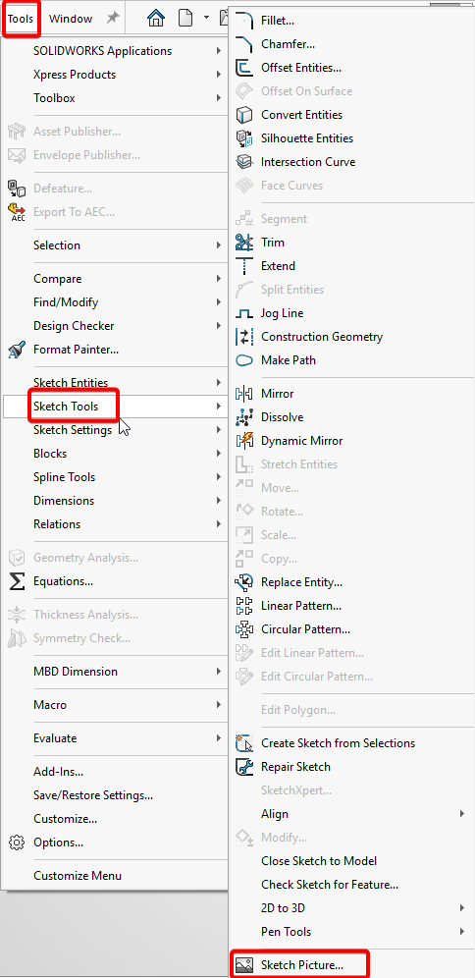Toggle the Dynamic Mirror mode

302,441
